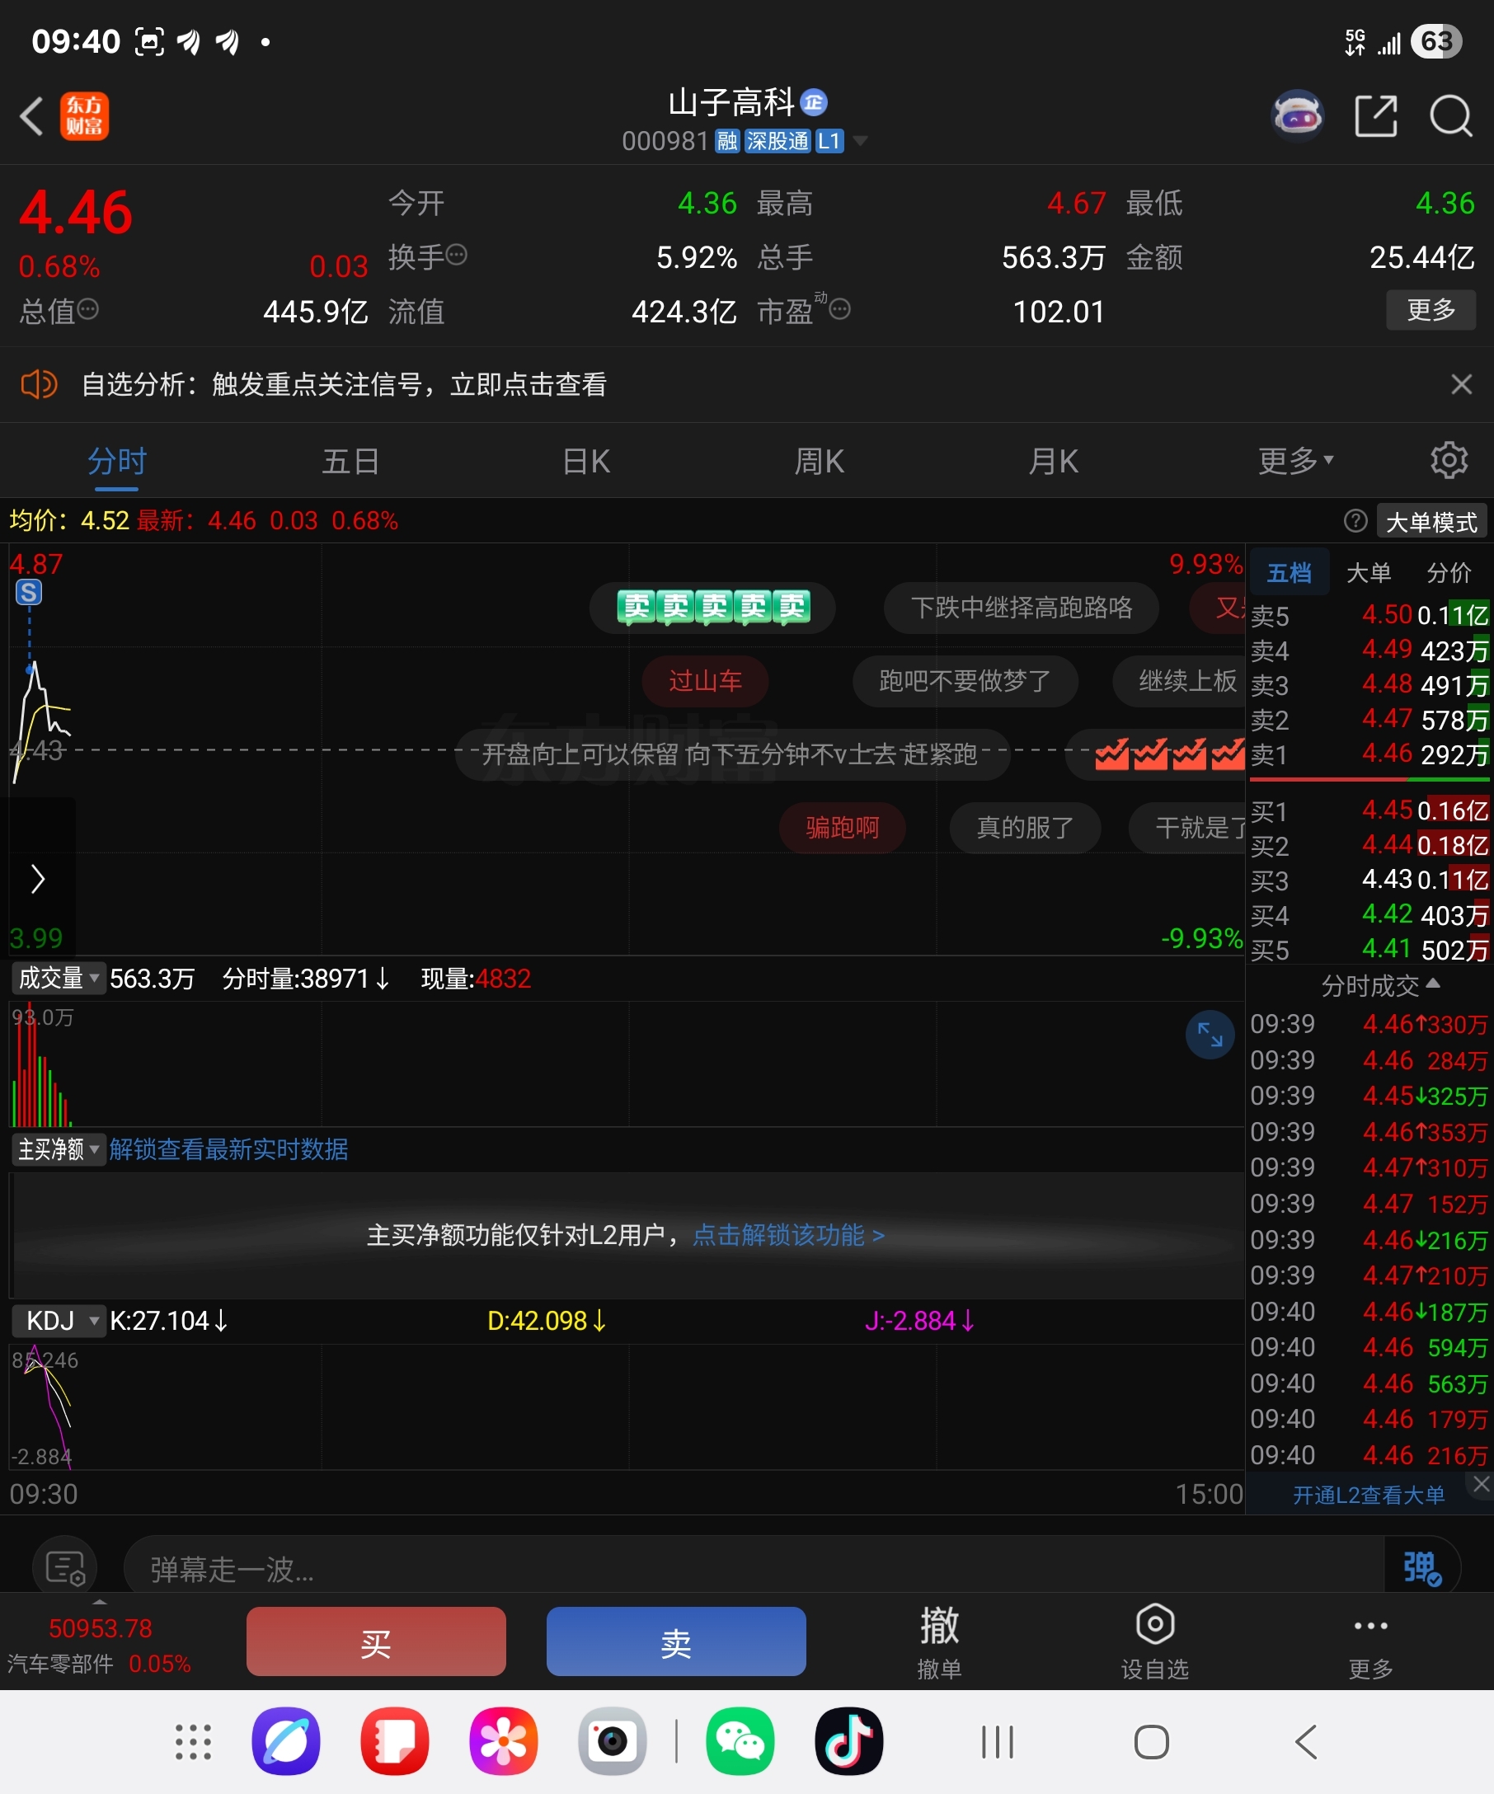This screenshot has width=1494, height=1794.
Task: Open the camera app in dock
Action: tap(612, 1741)
